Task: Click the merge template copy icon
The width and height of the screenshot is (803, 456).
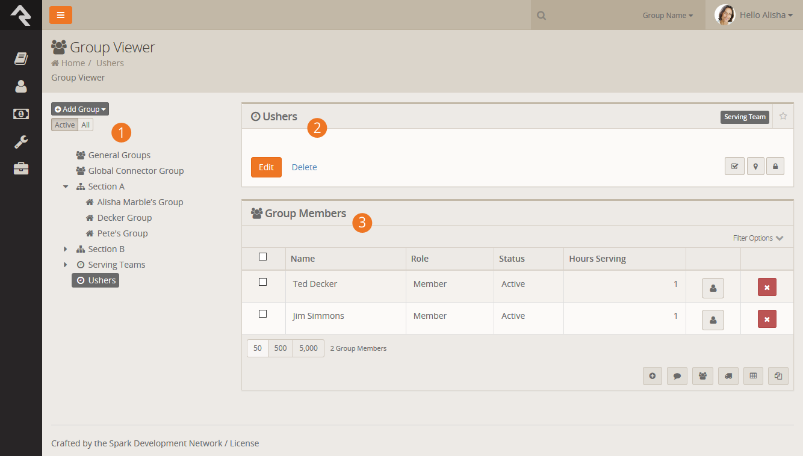Action: pyautogui.click(x=778, y=375)
